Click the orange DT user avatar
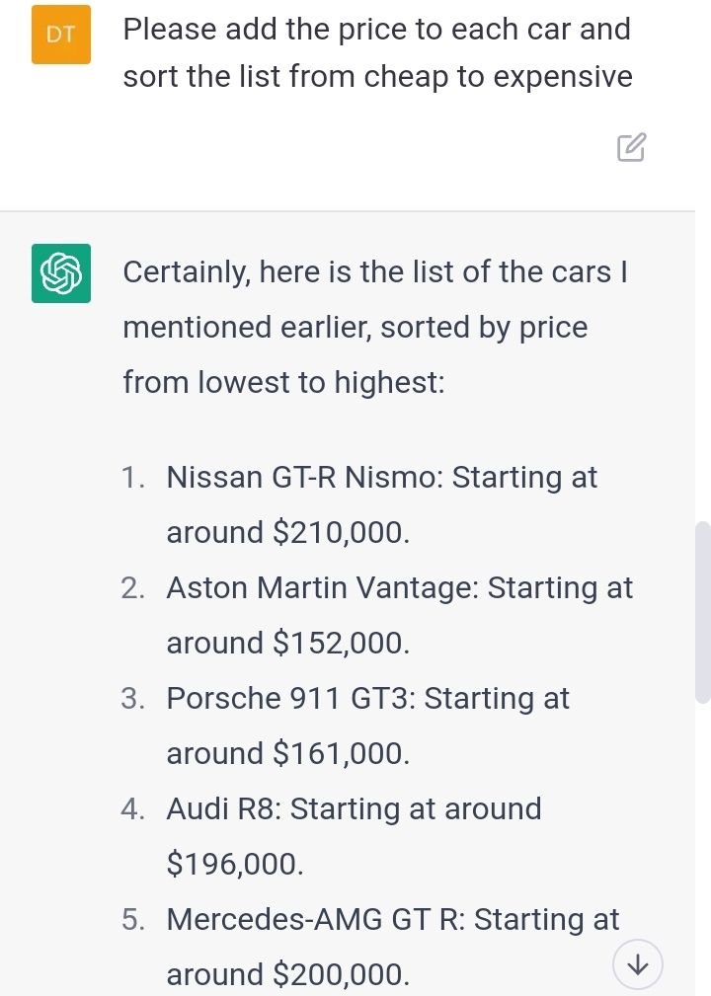Viewport: 711px width, 996px height. click(x=61, y=35)
